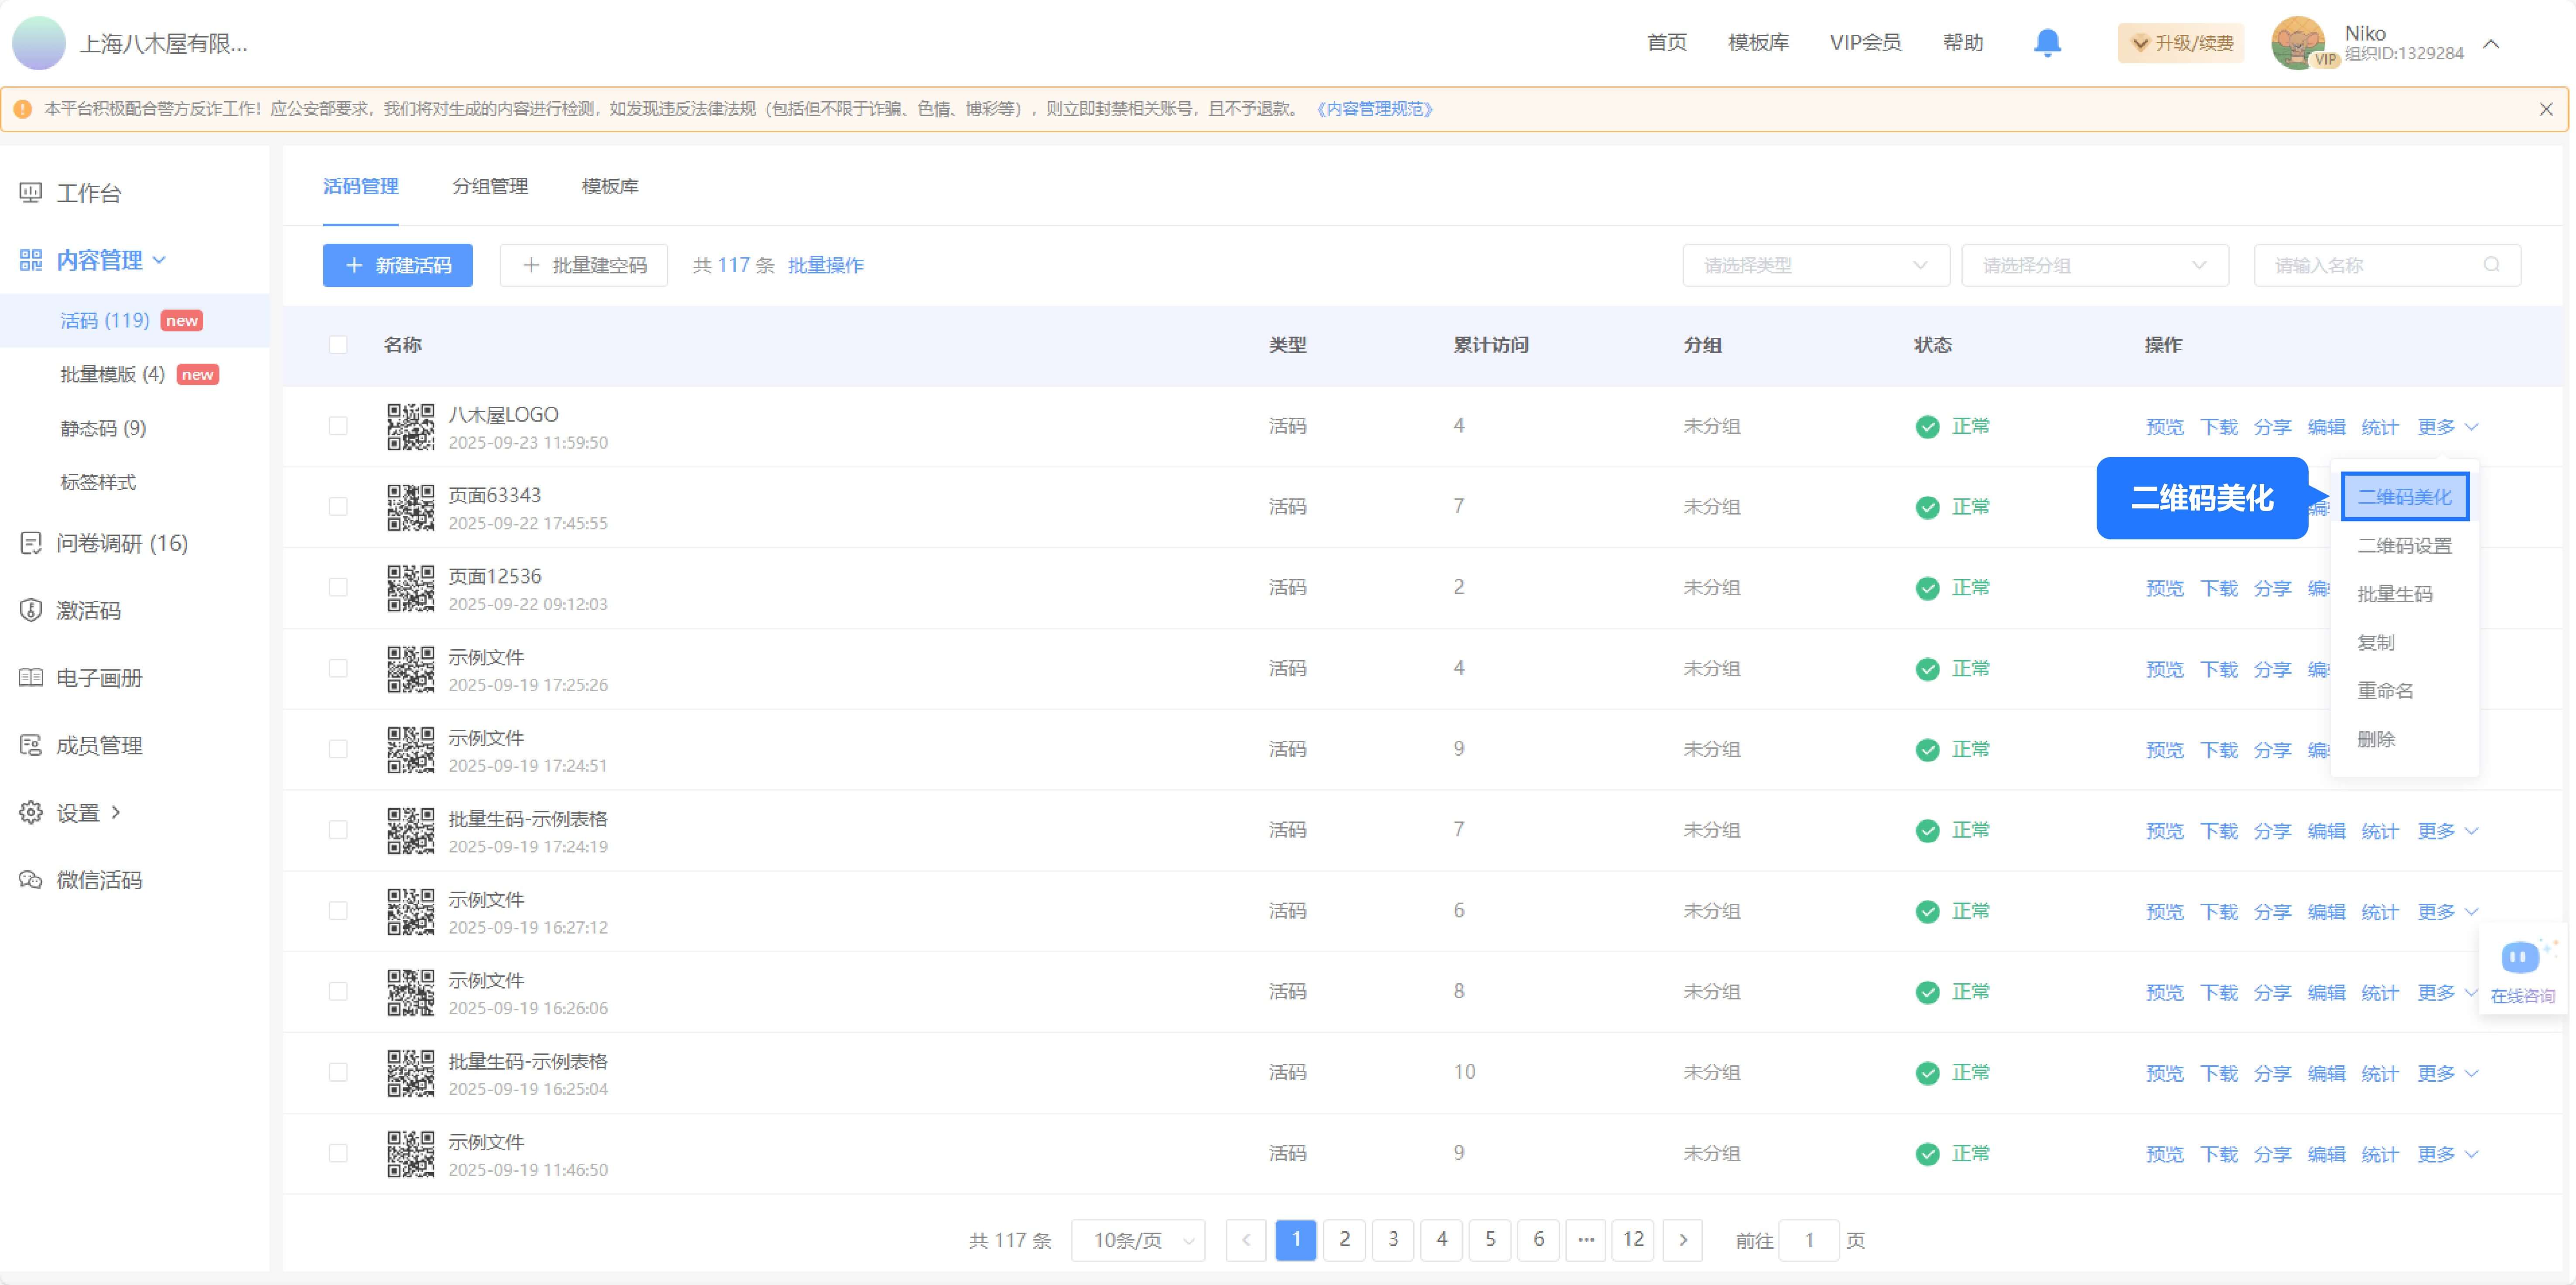Click the 新建活码 button
This screenshot has width=2576, height=1285.
click(x=397, y=265)
